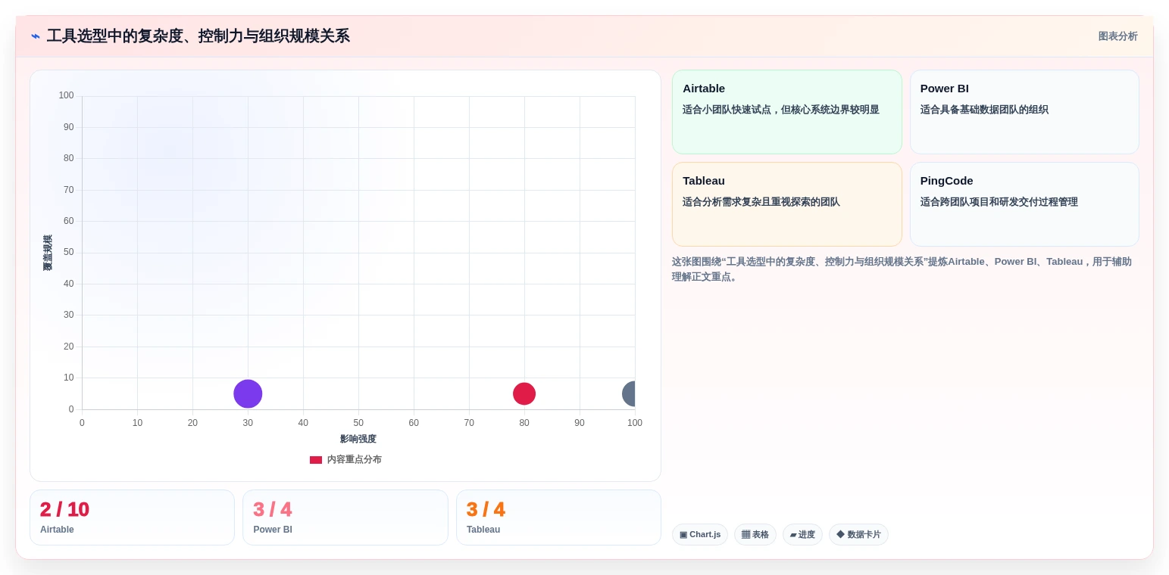1169x575 pixels.
Task: Click the y-axis tick label 100
Action: click(66, 95)
